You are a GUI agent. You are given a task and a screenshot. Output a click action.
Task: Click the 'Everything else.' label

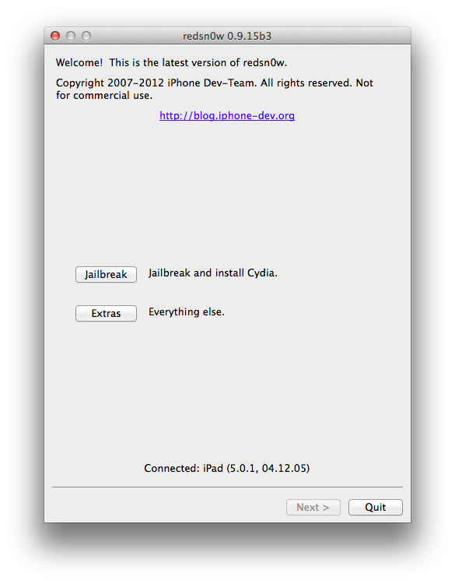coord(187,311)
